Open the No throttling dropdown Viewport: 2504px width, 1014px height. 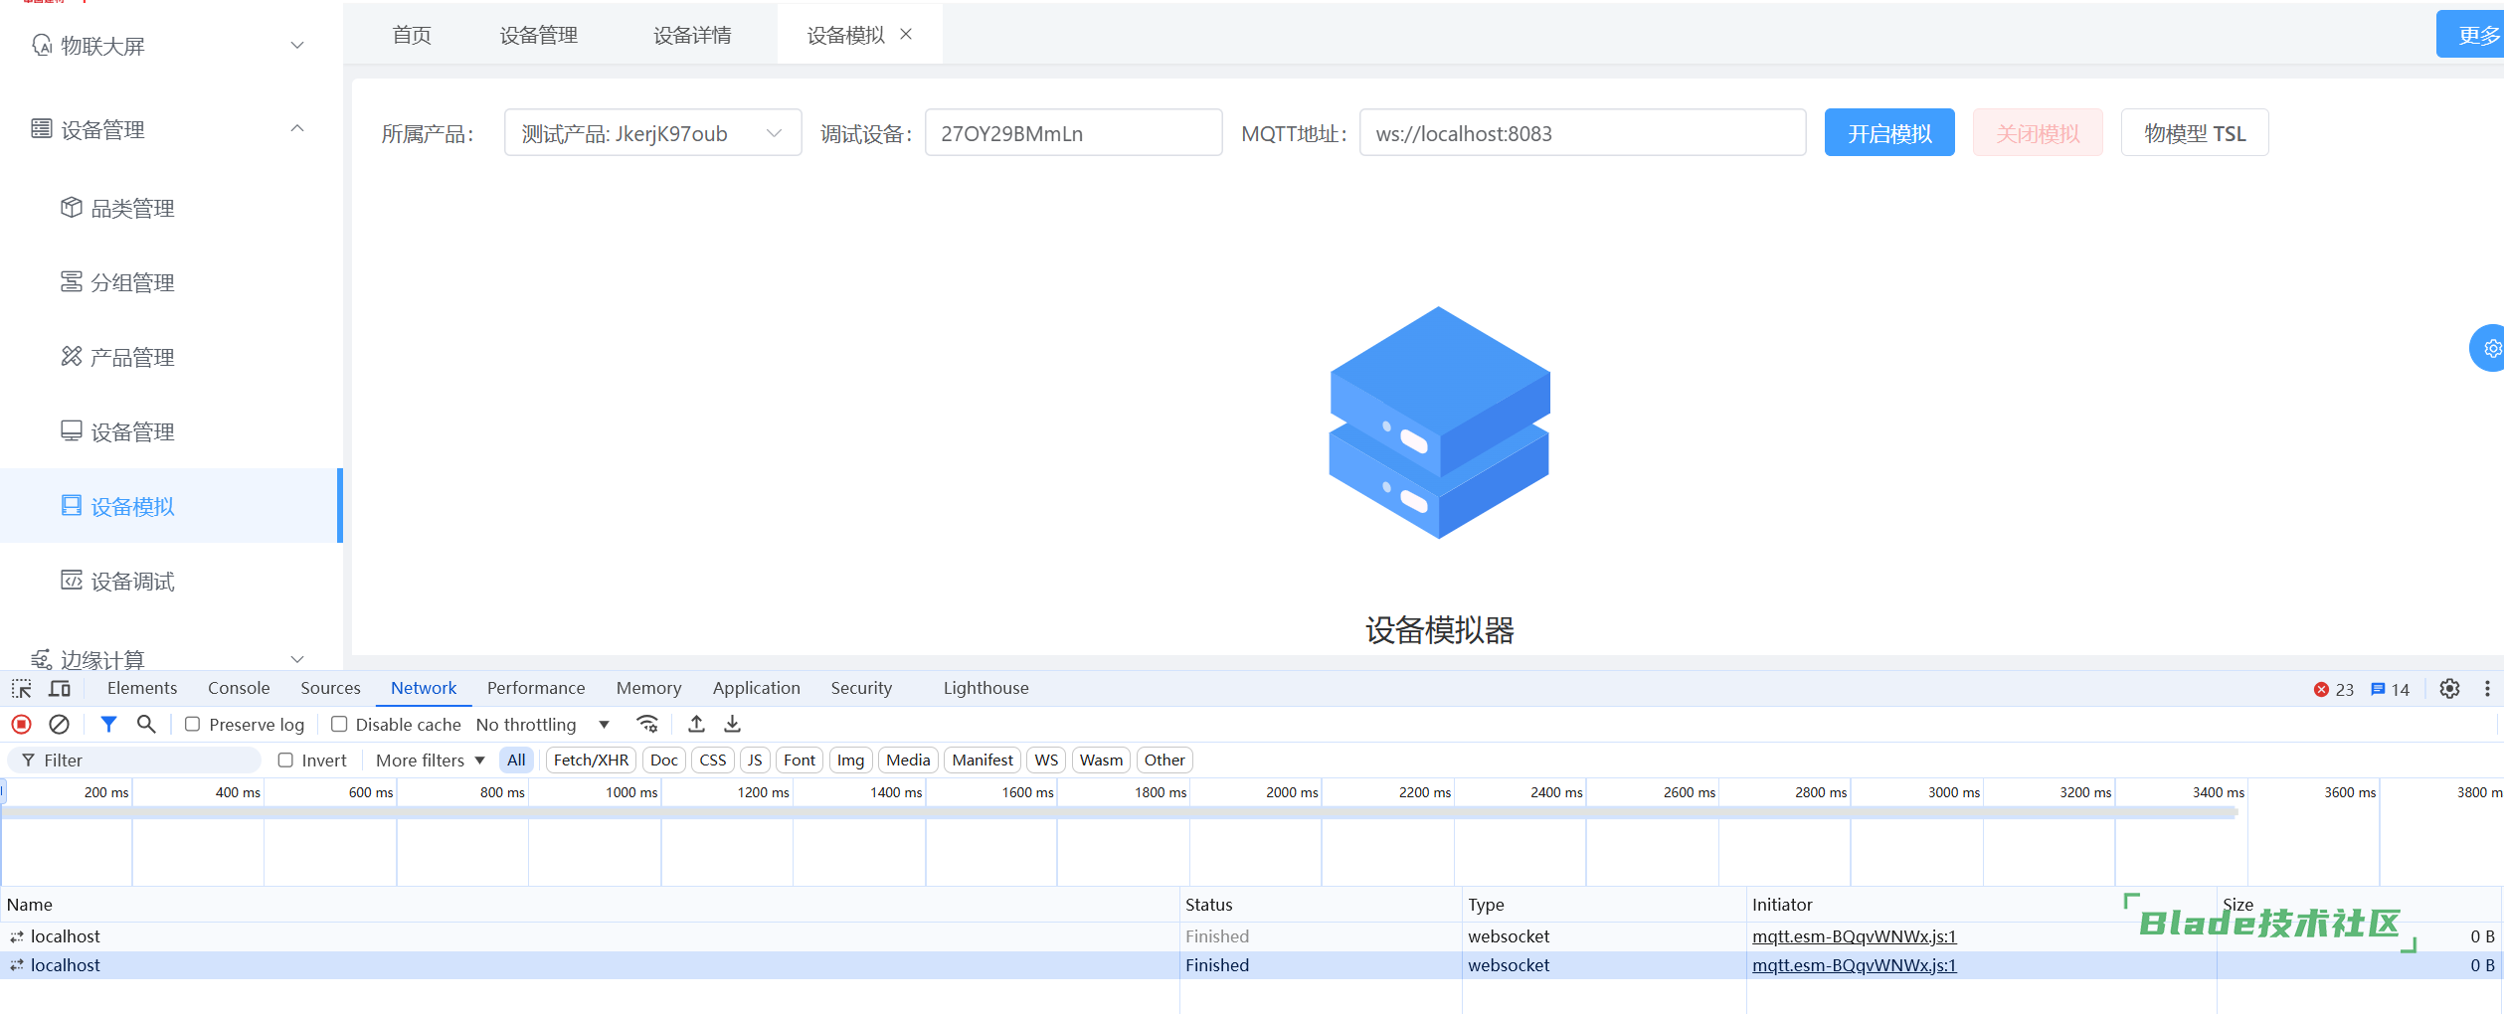tap(543, 724)
